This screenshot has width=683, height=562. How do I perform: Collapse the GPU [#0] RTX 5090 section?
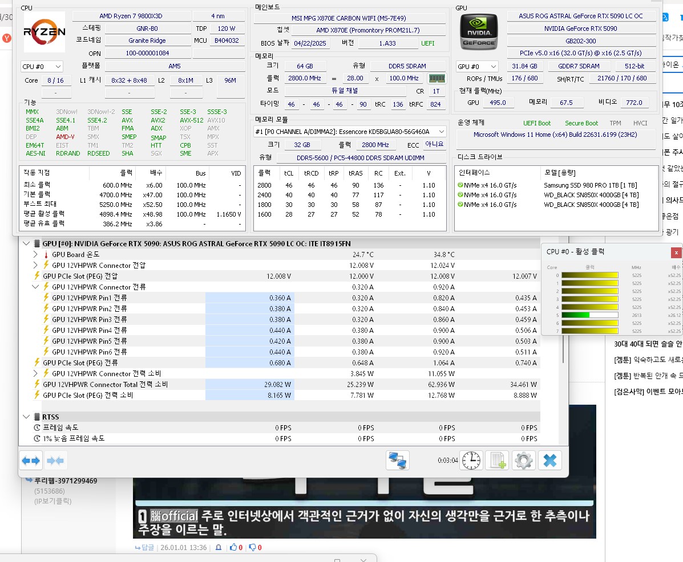pos(26,243)
